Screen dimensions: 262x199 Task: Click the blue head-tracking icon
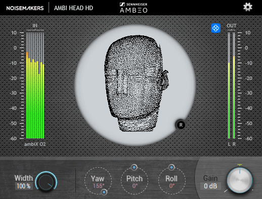click(215, 28)
